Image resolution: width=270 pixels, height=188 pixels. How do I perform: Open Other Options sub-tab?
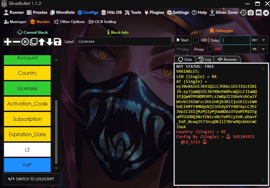(69, 22)
